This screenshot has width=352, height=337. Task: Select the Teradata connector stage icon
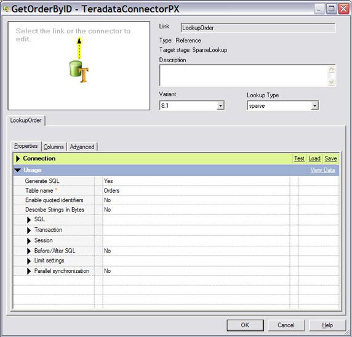coord(79,71)
